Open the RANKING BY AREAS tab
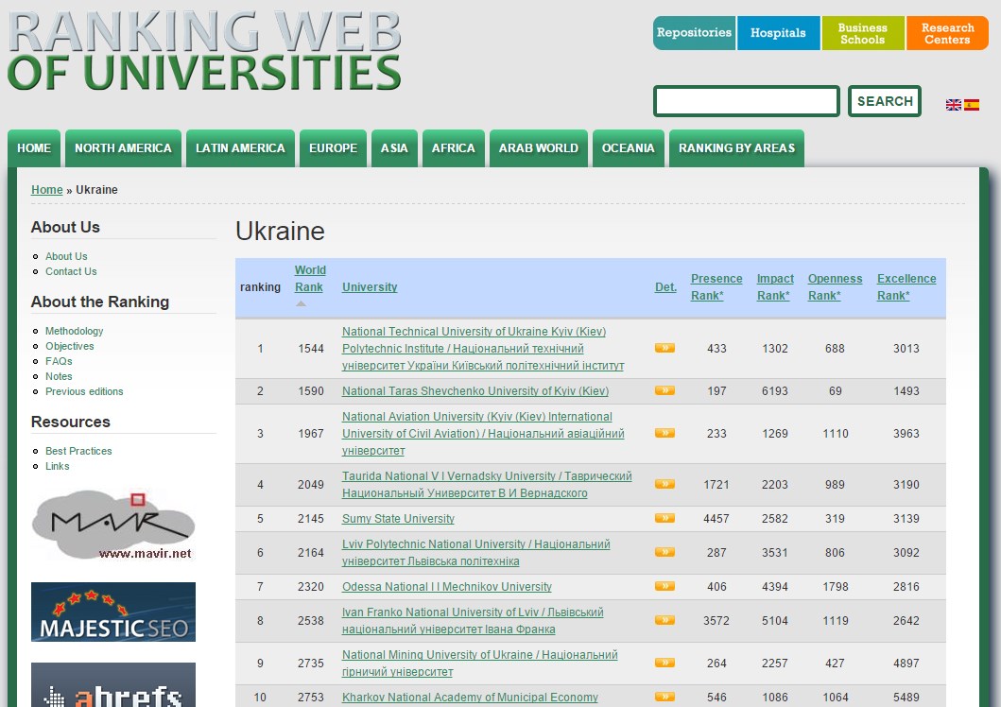 click(736, 147)
